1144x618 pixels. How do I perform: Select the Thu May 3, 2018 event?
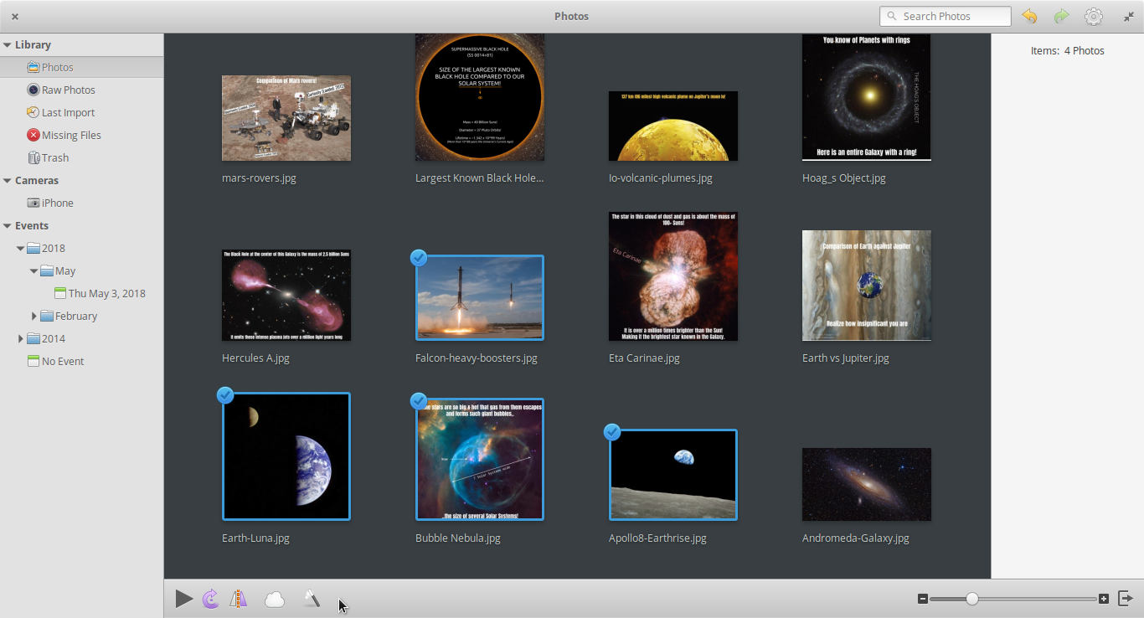pos(81,293)
